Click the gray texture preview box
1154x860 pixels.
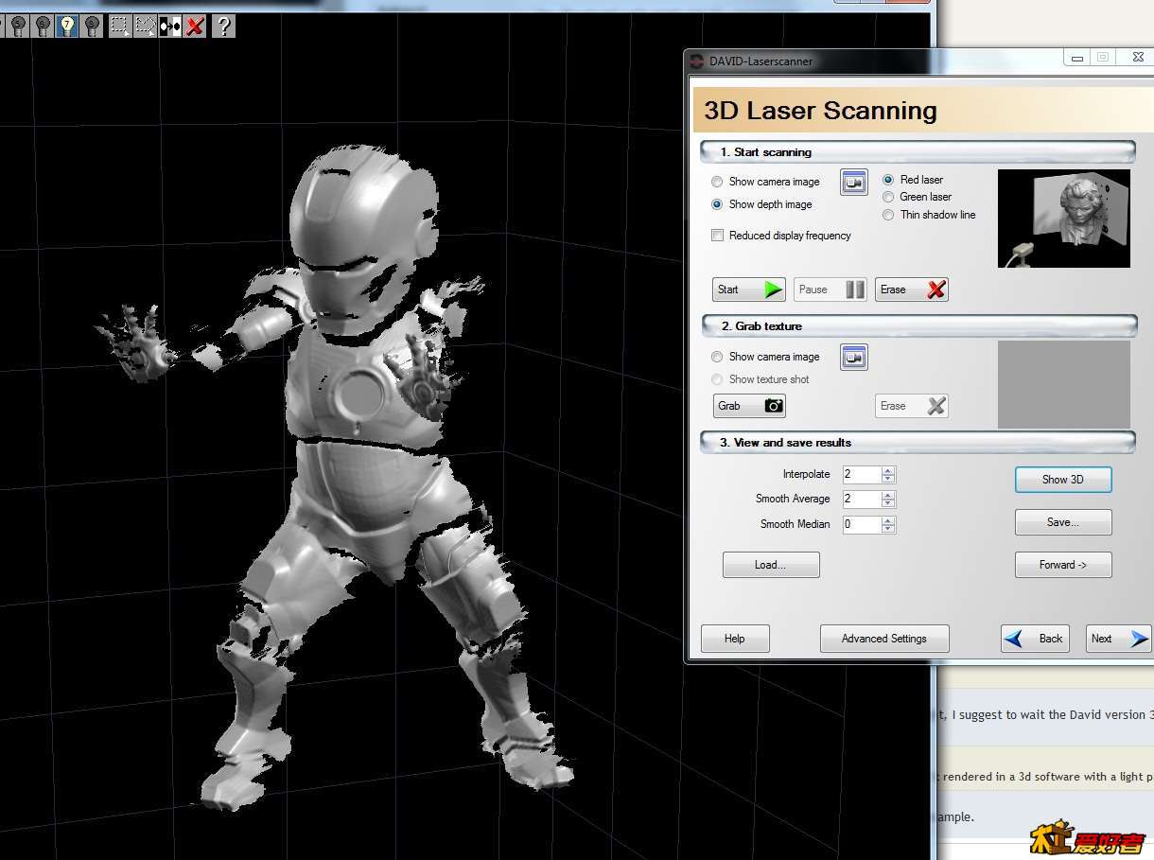coord(1064,385)
